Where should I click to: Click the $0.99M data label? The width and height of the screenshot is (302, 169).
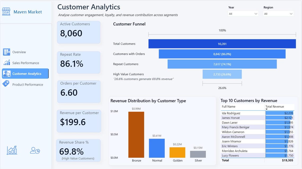pos(136,109)
